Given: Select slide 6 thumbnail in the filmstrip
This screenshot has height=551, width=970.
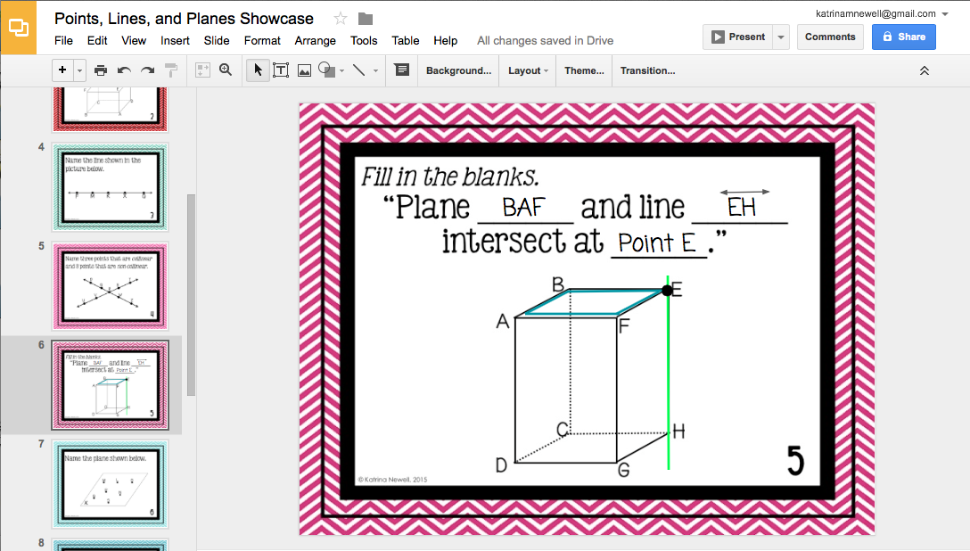Looking at the screenshot, I should click(111, 384).
